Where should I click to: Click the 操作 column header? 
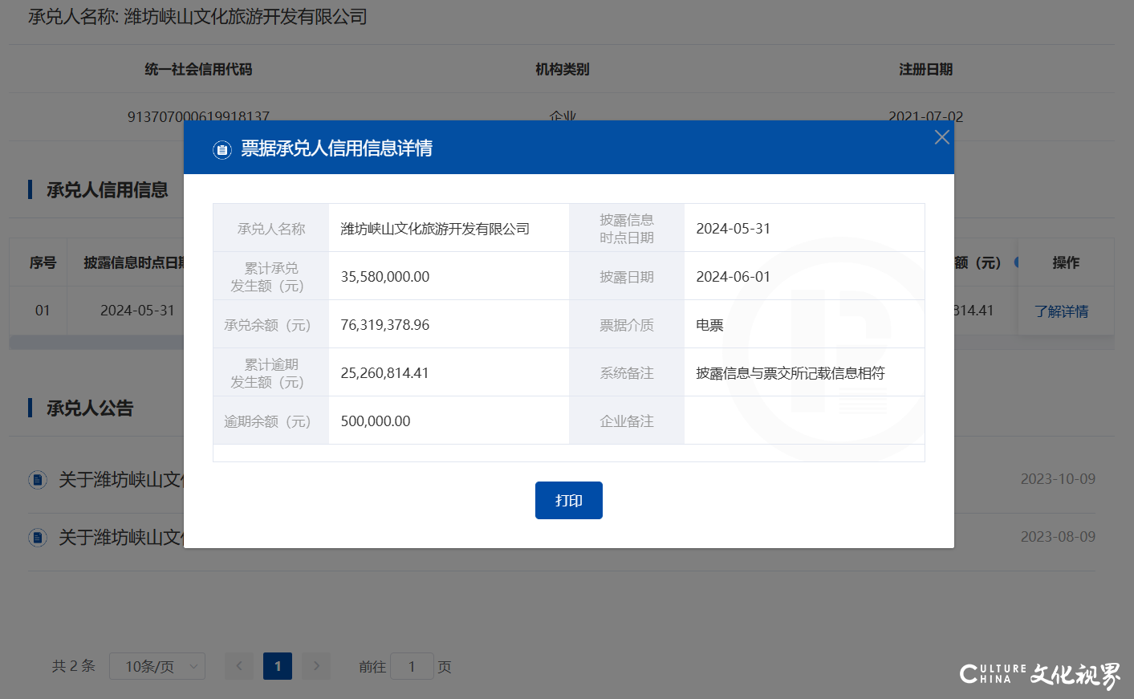point(1066,262)
